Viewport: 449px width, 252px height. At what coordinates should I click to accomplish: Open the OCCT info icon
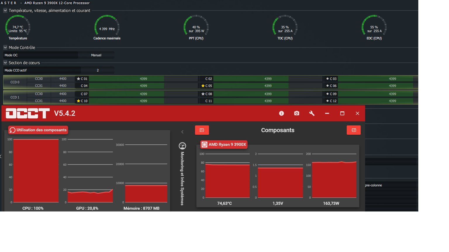[282, 113]
